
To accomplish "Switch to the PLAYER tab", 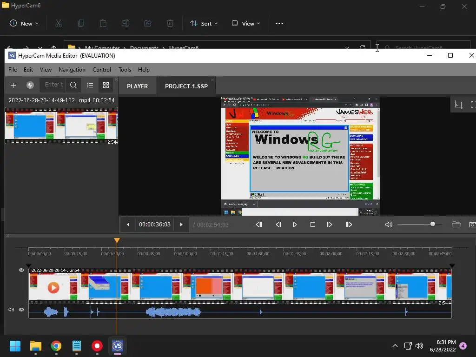I will 137,86.
